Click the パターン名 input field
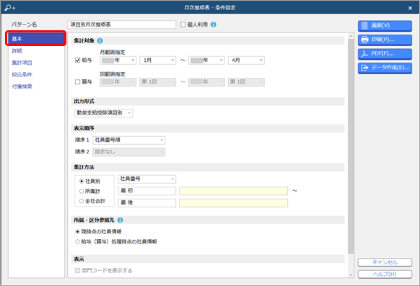420x286 pixels. coord(122,24)
